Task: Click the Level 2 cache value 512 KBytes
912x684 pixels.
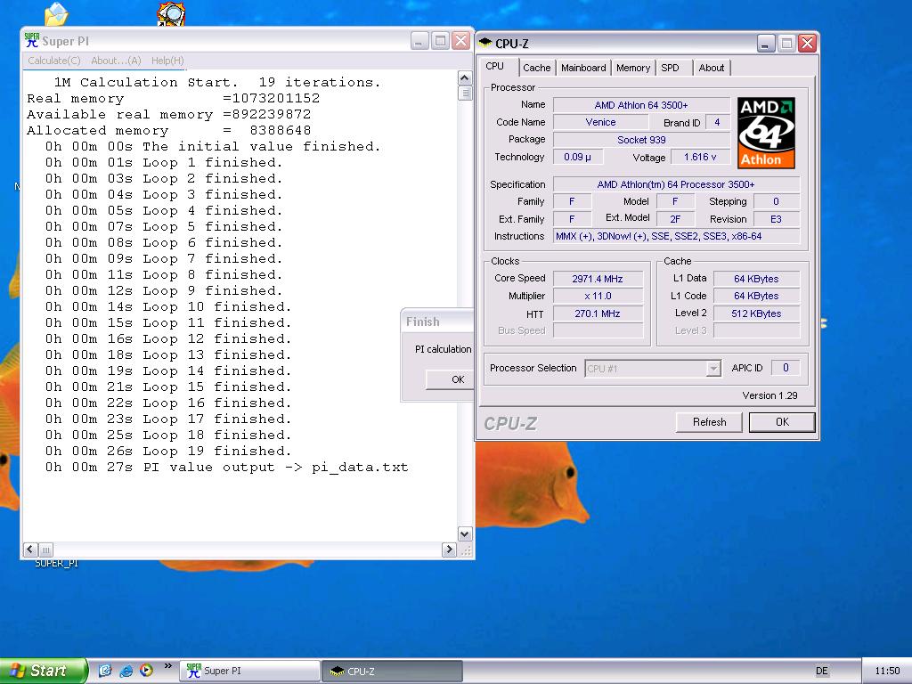Action: point(756,313)
